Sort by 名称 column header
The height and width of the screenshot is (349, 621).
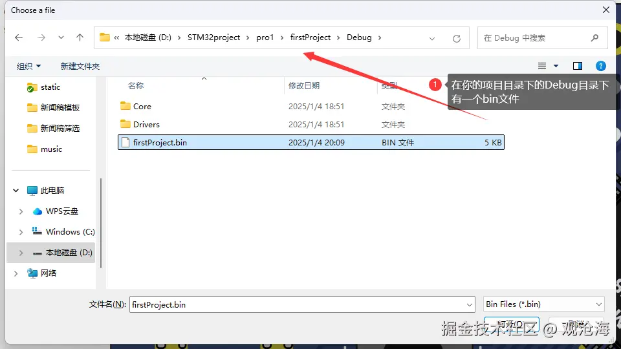[136, 85]
